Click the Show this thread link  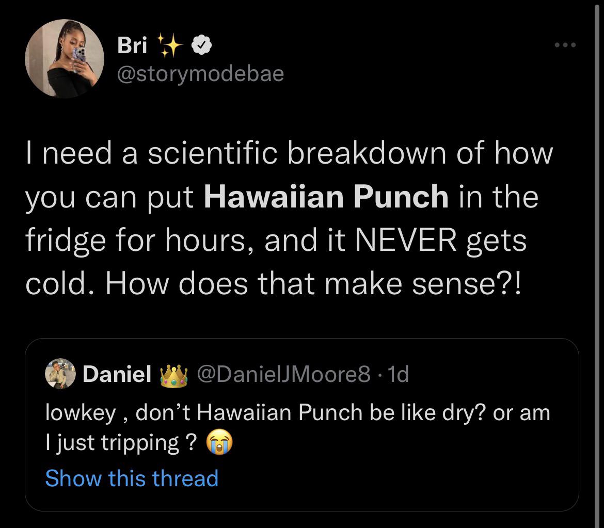(132, 478)
